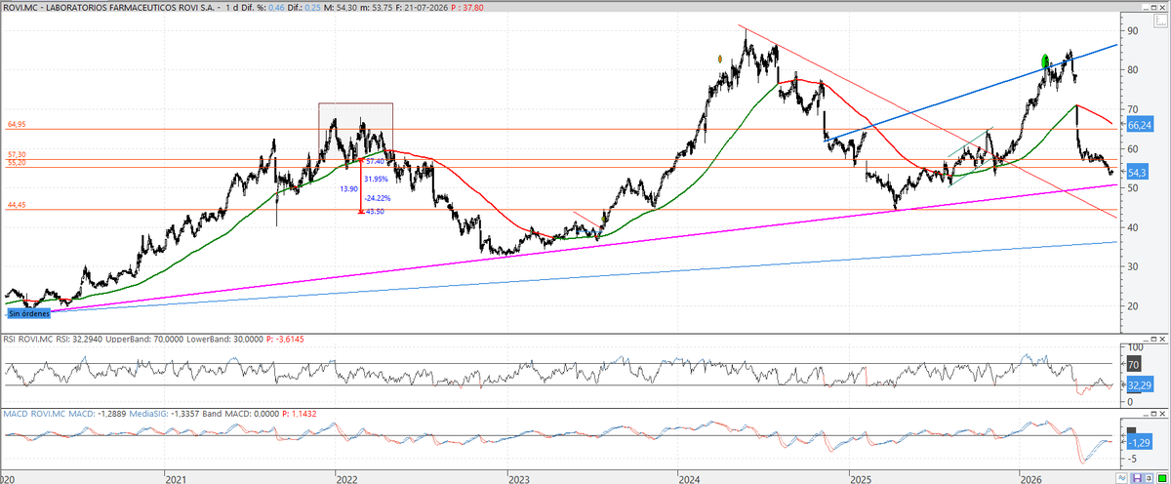Select the green ellipse marker near the 2026 peak
Image resolution: width=1171 pixels, height=484 pixels.
(1045, 62)
